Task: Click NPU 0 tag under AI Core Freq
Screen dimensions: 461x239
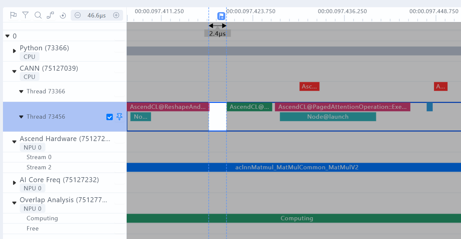Action: pos(33,188)
